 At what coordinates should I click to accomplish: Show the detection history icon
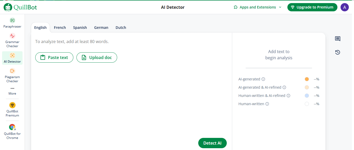337,52
